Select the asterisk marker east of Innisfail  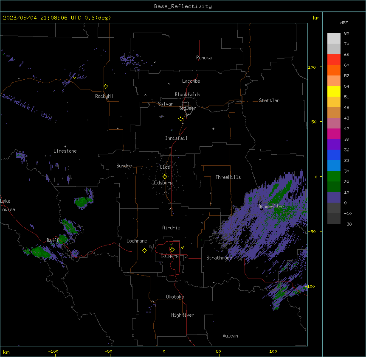pyautogui.click(x=213, y=128)
